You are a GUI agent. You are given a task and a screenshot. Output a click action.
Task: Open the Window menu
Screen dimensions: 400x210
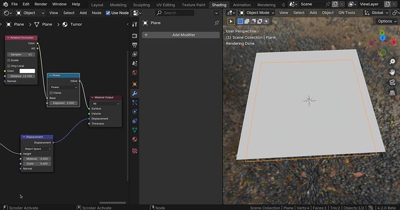click(x=60, y=4)
